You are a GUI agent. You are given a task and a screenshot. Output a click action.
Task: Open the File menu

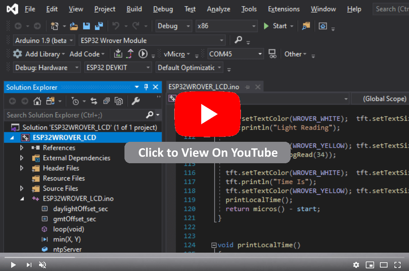click(x=30, y=9)
